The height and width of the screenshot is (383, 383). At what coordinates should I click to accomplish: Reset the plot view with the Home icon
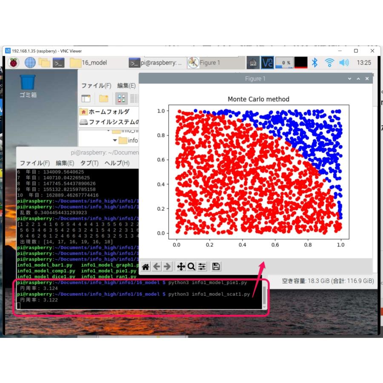tap(146, 266)
